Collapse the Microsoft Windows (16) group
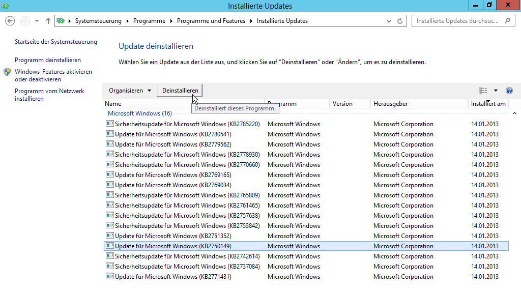 514,113
